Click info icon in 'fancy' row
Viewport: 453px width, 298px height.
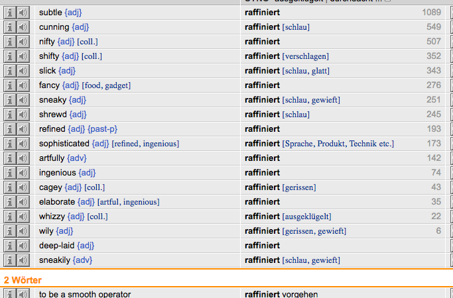[9, 85]
